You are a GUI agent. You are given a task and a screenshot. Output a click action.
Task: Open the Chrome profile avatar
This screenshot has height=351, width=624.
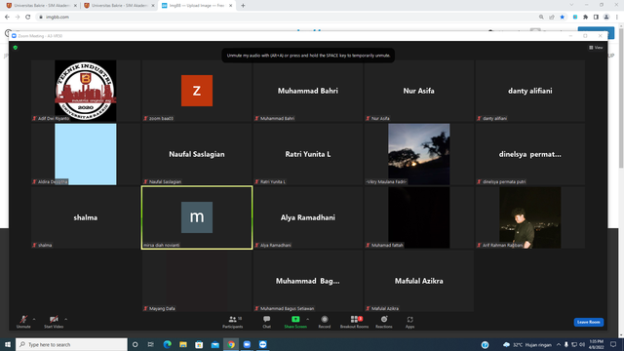click(x=606, y=18)
